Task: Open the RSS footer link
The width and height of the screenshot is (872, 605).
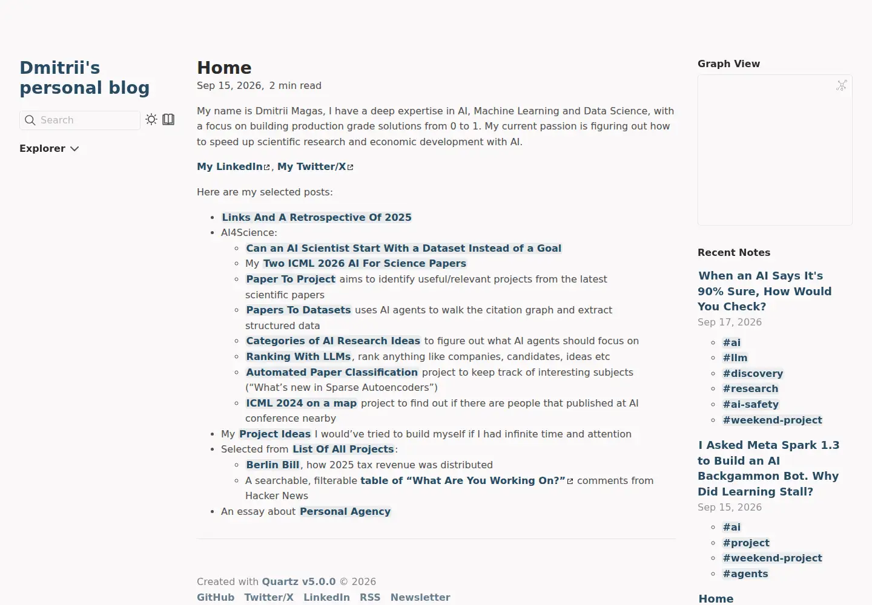Action: [370, 597]
